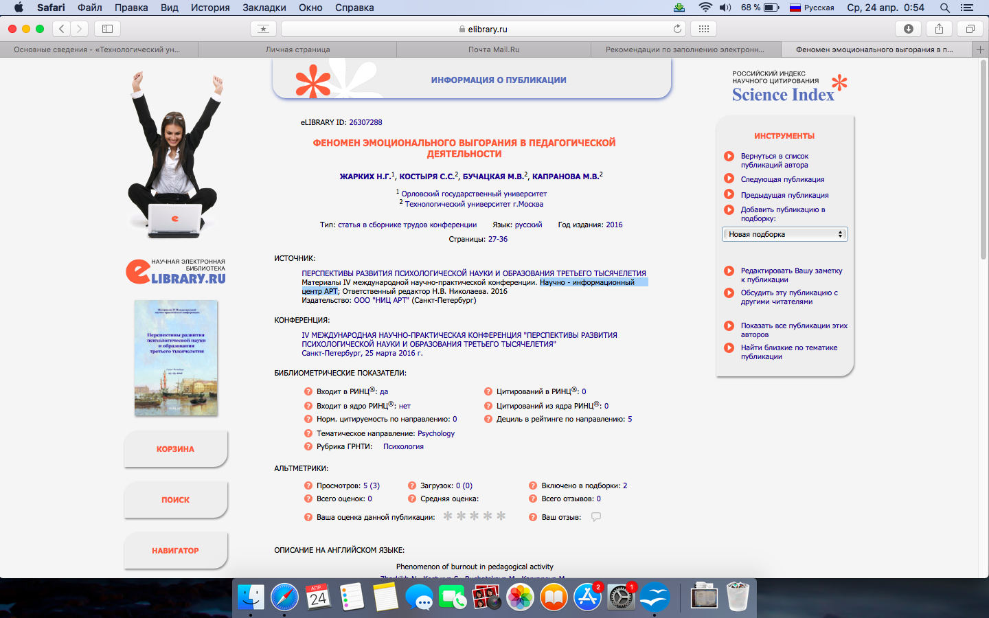Click the review speech bubble icon
Image resolution: width=989 pixels, height=618 pixels.
(x=596, y=517)
